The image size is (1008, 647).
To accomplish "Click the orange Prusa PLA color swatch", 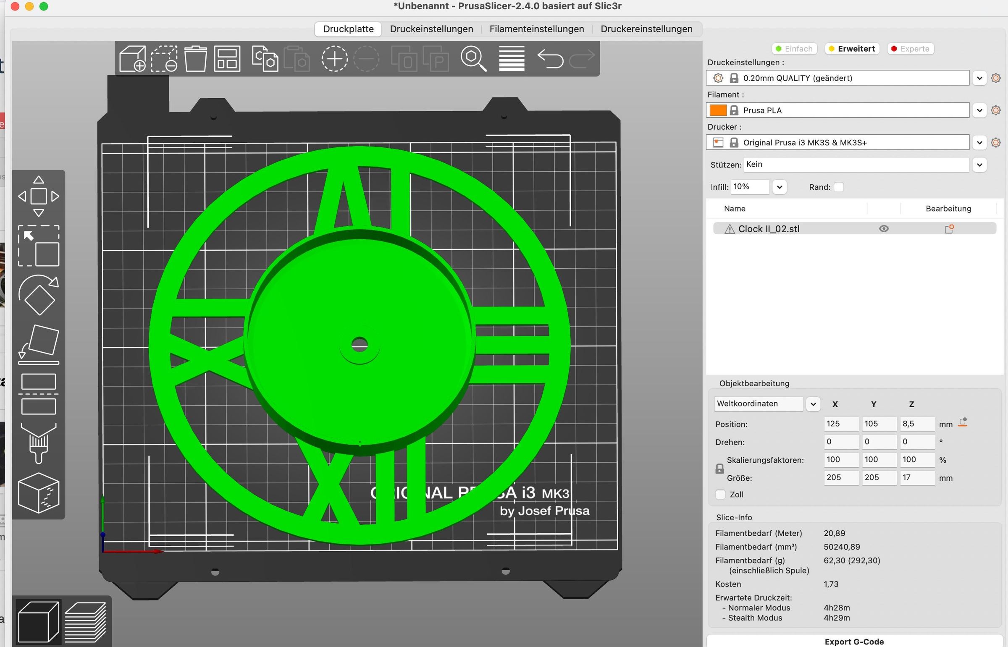I will 719,110.
